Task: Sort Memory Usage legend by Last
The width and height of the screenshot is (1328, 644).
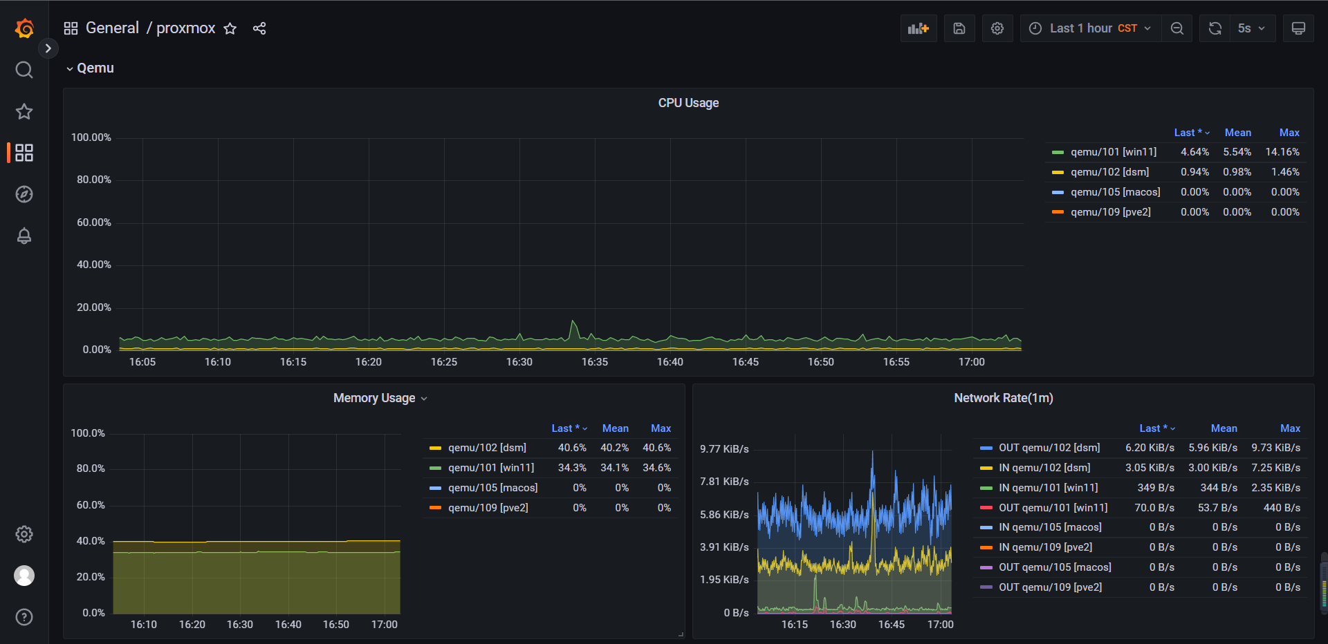Action: 569,428
